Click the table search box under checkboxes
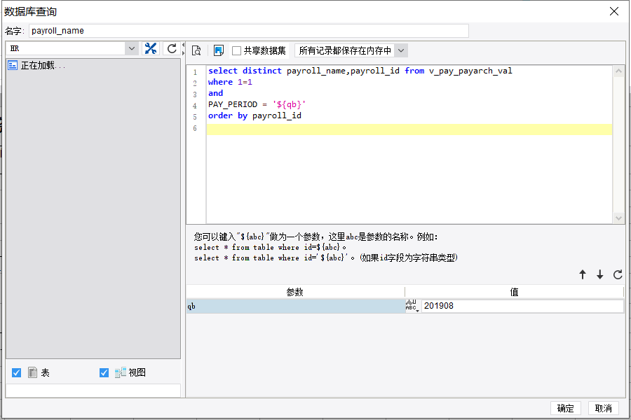631x420 pixels. point(93,391)
